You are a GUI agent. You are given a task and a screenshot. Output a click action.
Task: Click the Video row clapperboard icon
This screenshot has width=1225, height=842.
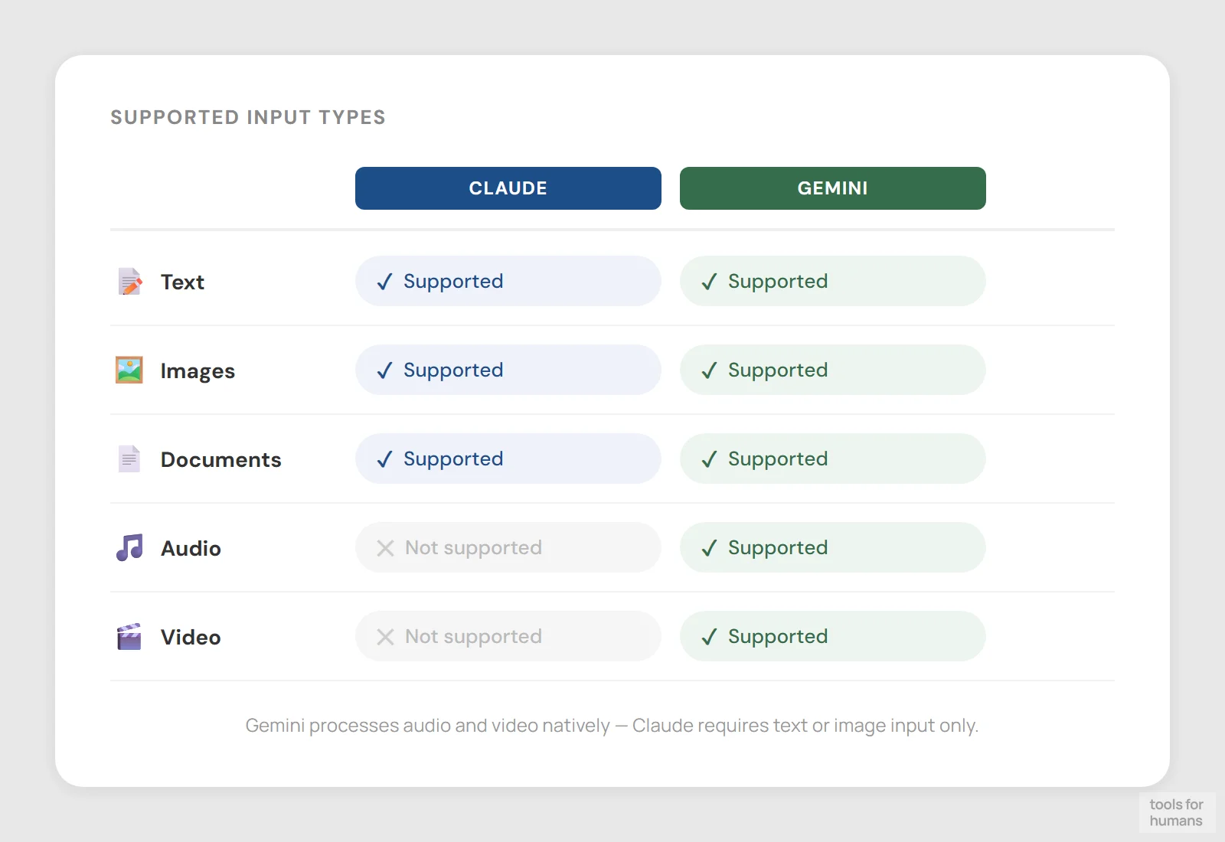[129, 637]
